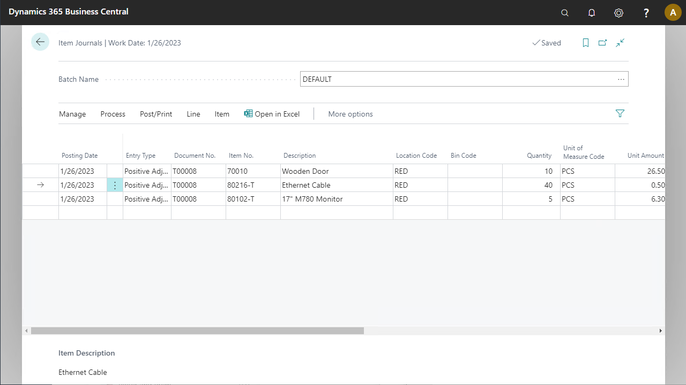Click the bookmark icon
The height and width of the screenshot is (385, 686).
[x=586, y=43]
